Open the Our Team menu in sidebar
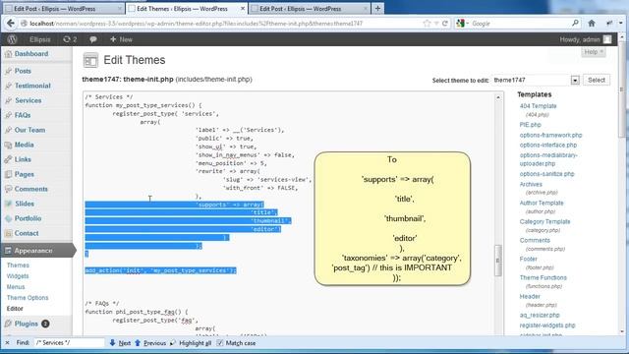This screenshot has width=629, height=354. tap(29, 130)
